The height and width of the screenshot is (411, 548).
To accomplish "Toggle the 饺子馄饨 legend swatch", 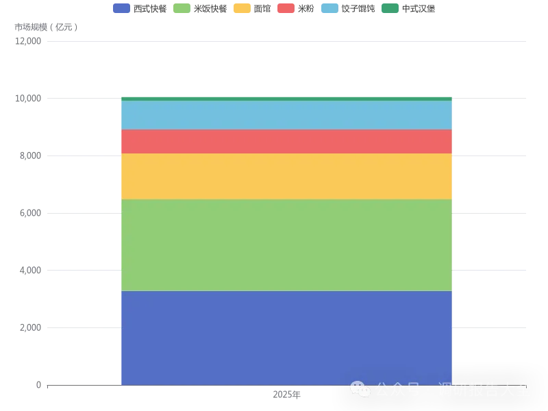I will click(x=329, y=8).
